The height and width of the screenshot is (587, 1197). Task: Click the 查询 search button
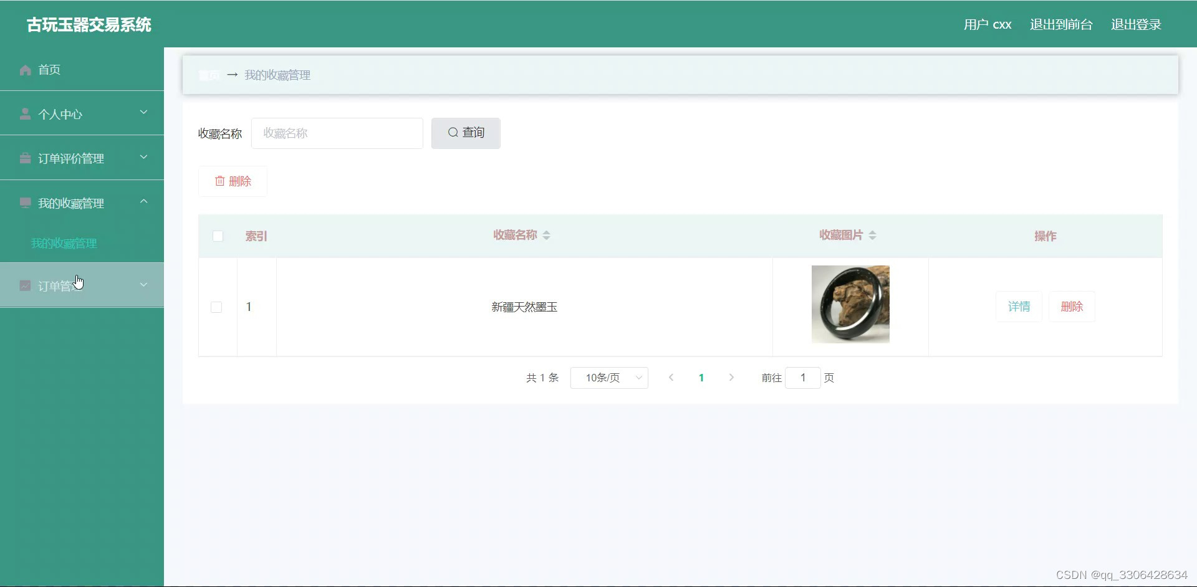tap(465, 133)
